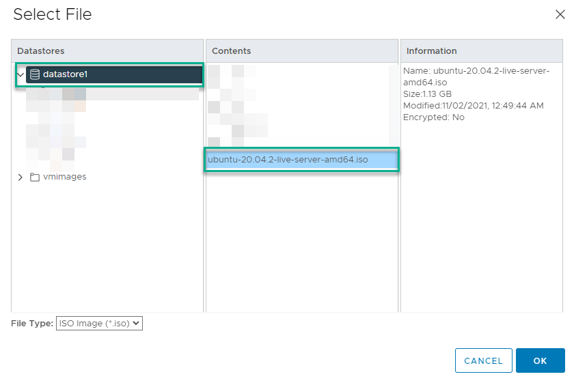Close the Select File dialog with X
574x383 pixels.
click(x=560, y=15)
